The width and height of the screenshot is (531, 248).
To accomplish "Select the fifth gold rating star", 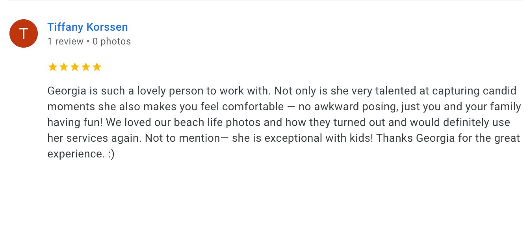I will [97, 67].
